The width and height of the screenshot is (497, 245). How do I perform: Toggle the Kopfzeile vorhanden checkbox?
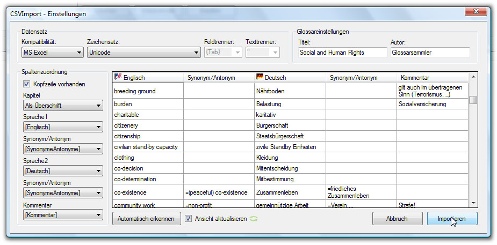pyautogui.click(x=26, y=84)
